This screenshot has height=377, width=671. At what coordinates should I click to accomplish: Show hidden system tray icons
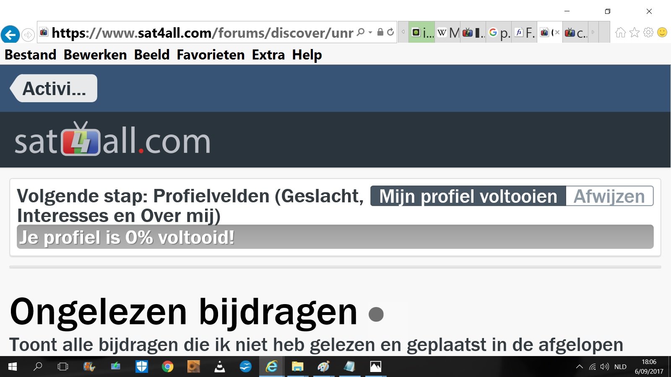tap(580, 367)
